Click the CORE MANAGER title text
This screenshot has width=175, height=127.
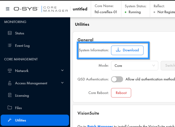pyautogui.click(x=56, y=9)
